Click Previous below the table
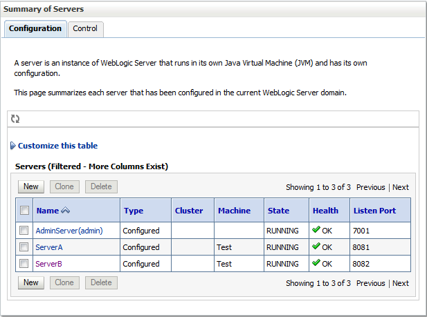This screenshot has width=427, height=317. (x=371, y=283)
